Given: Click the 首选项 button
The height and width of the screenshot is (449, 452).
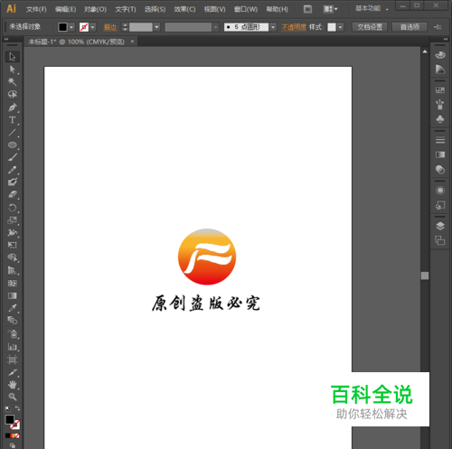Looking at the screenshot, I should [x=410, y=27].
